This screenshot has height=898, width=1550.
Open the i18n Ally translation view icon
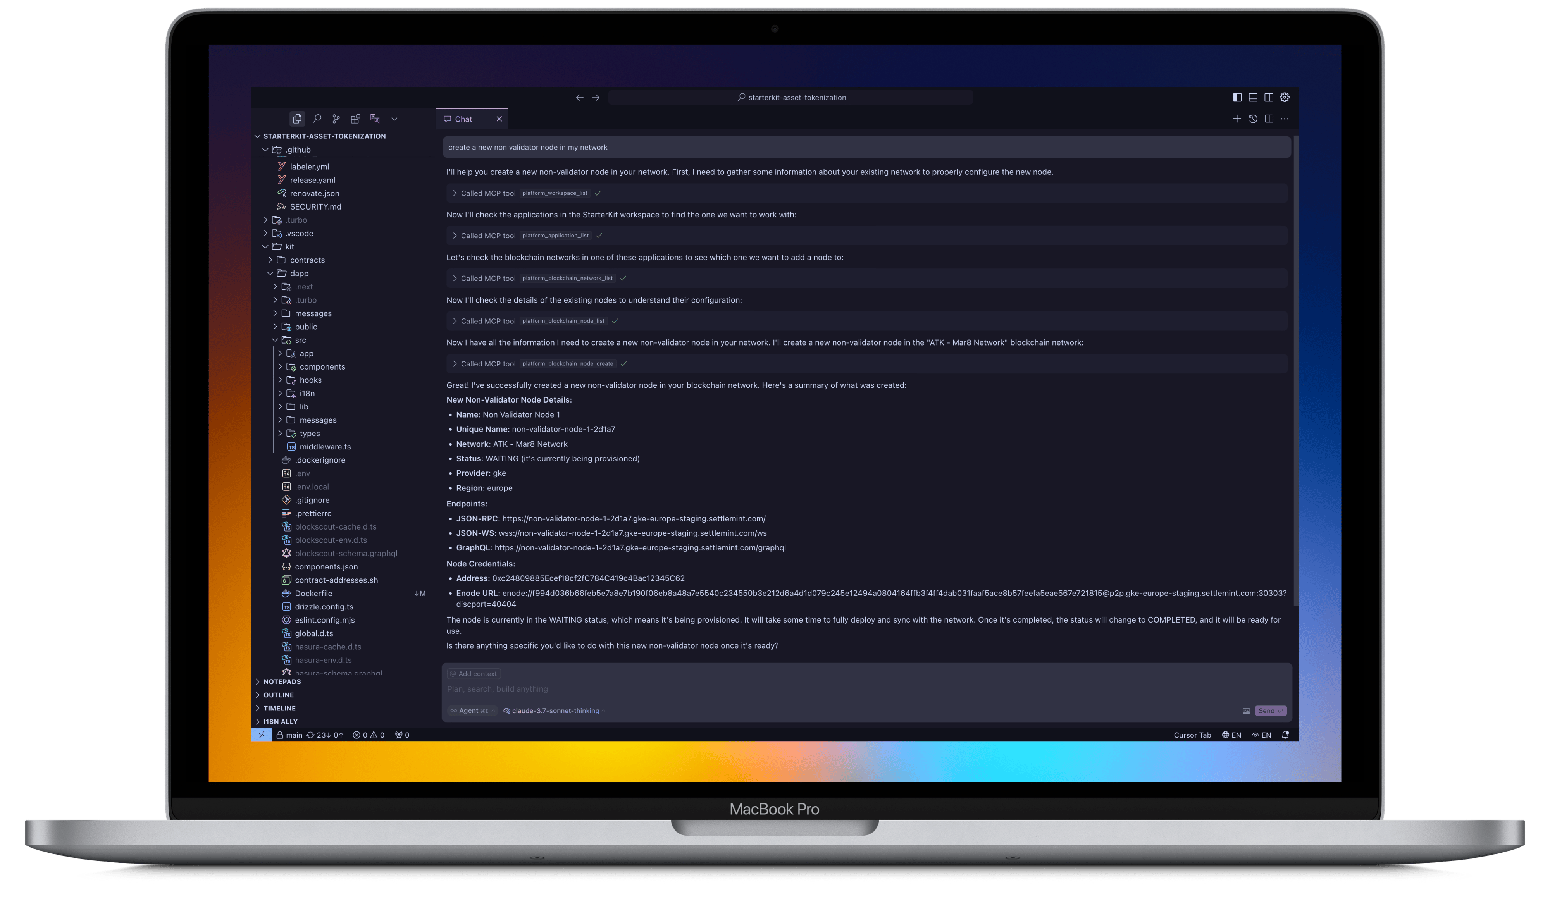[x=375, y=119]
